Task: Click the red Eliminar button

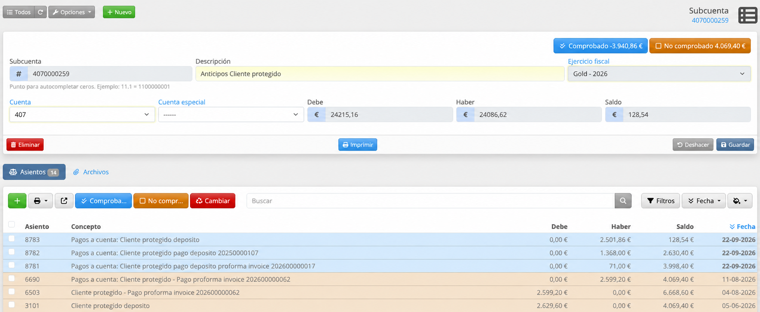Action: (x=25, y=145)
